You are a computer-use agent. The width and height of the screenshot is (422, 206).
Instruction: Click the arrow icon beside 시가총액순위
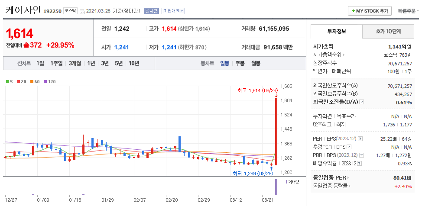pos(344,55)
